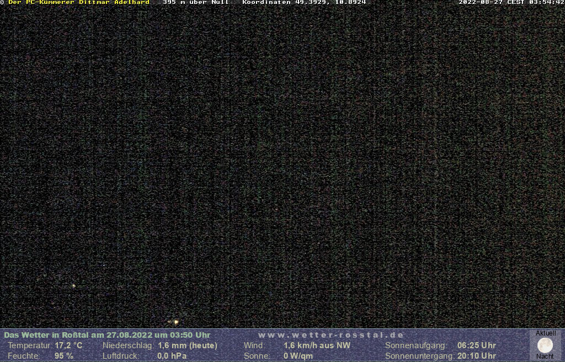Image resolution: width=565 pixels, height=362 pixels.
Task: Click the wind value 1,6 km/h aus NW
Action: click(x=317, y=345)
